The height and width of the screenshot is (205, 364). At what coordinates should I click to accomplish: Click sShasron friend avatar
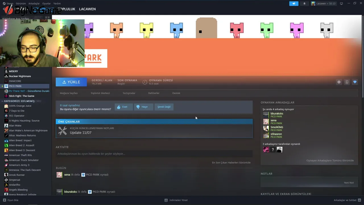pos(266,136)
